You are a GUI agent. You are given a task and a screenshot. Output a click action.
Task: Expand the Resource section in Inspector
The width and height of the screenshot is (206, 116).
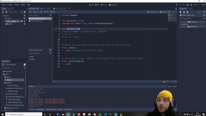tap(181, 24)
